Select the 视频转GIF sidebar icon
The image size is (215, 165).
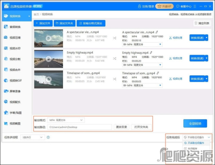[x=6, y=80]
